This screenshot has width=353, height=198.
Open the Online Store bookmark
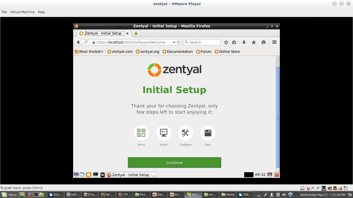227,52
